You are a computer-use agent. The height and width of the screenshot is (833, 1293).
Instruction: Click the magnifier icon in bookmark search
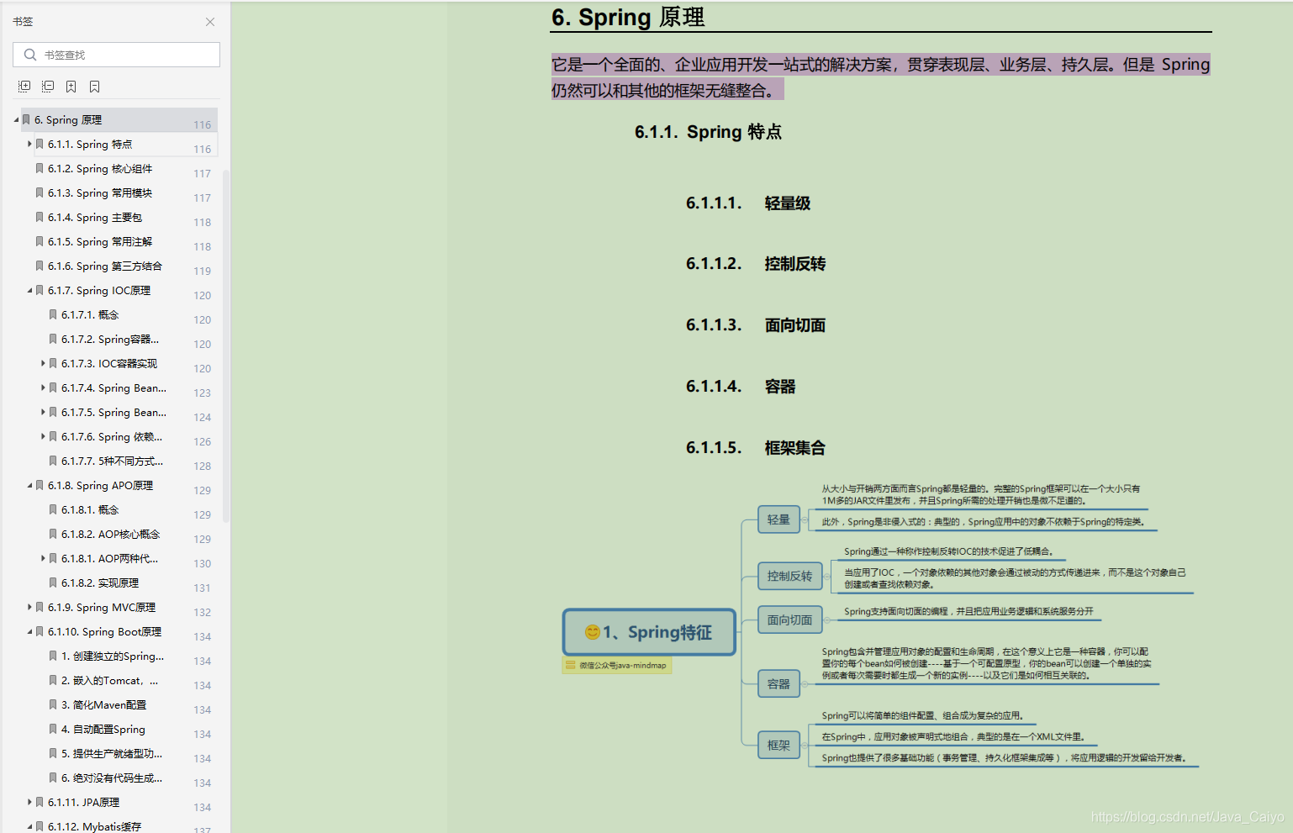pos(30,55)
